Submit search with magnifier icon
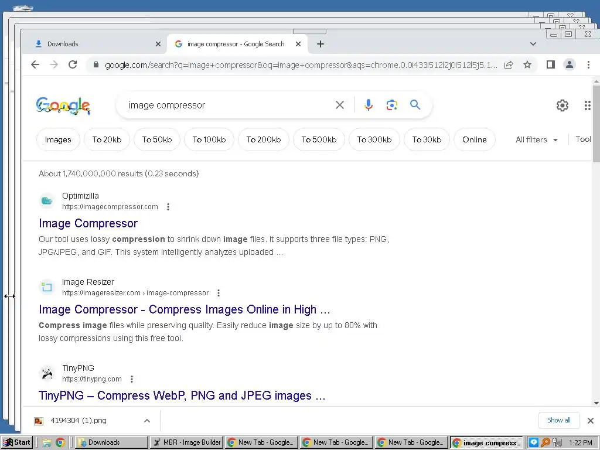 (x=415, y=104)
